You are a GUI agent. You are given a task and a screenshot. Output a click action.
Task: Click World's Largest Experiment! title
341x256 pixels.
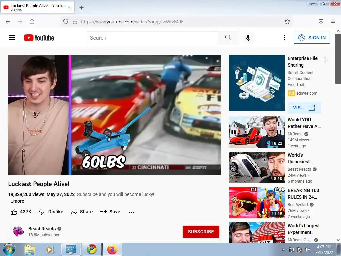coord(304,229)
